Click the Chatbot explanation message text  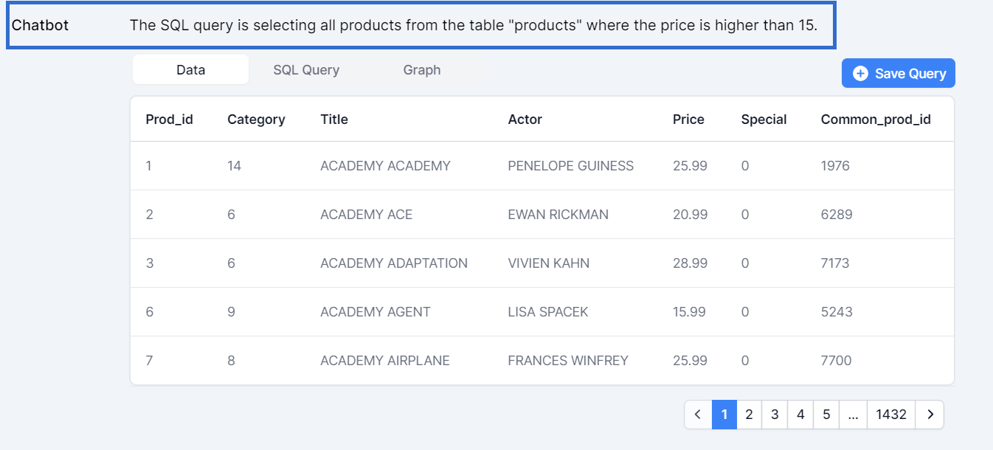click(x=473, y=25)
